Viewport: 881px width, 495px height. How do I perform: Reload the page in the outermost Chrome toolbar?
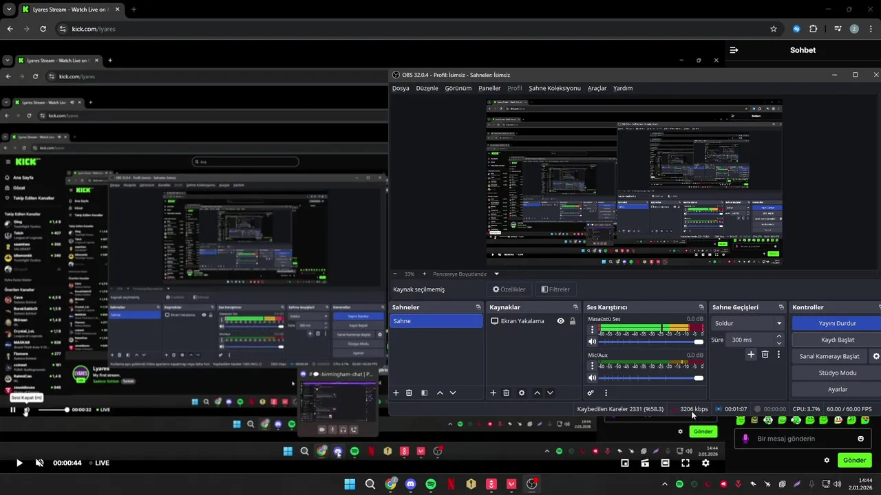[x=43, y=29]
